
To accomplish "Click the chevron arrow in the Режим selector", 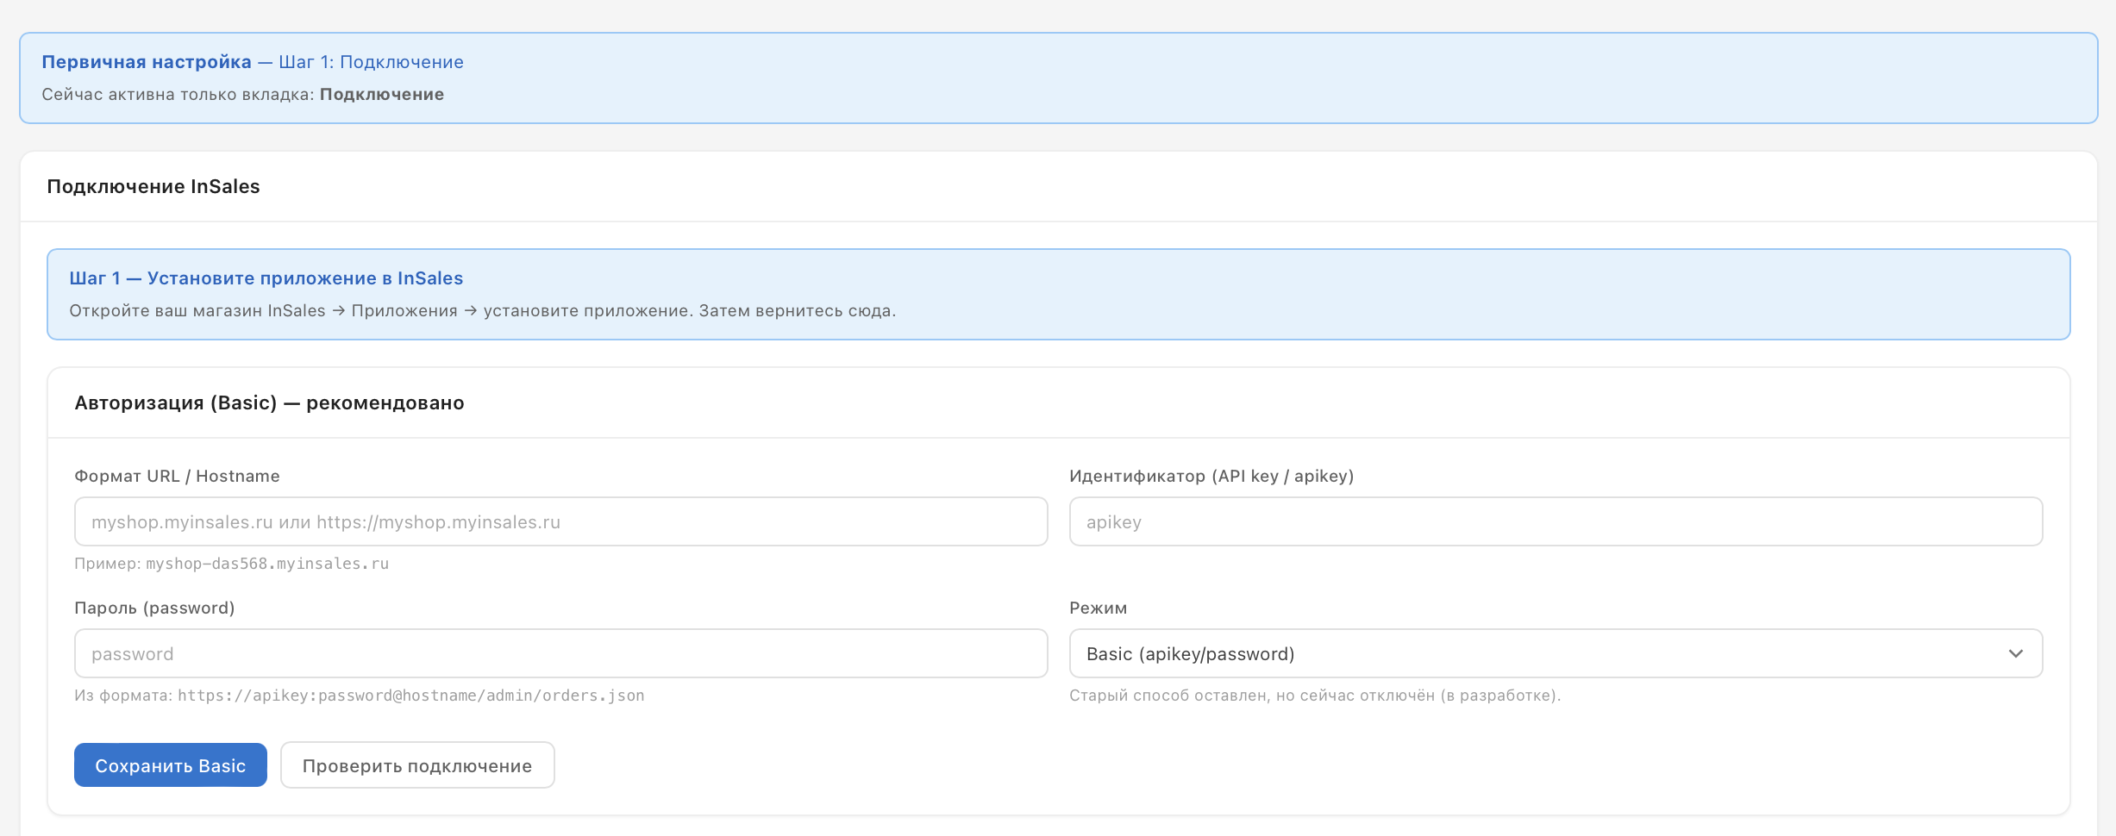I will pos(2015,653).
